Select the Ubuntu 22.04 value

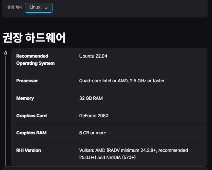click(93, 56)
